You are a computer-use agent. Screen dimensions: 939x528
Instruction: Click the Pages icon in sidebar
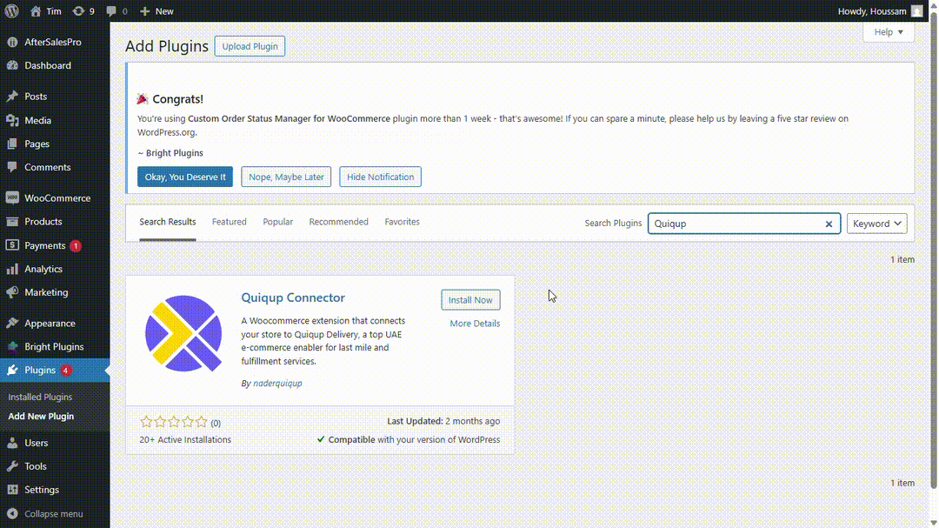[x=12, y=144]
